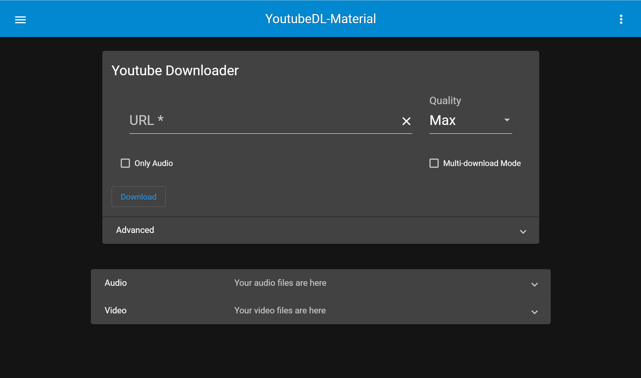Click the Quality field label
The image size is (641, 378).
tap(445, 101)
